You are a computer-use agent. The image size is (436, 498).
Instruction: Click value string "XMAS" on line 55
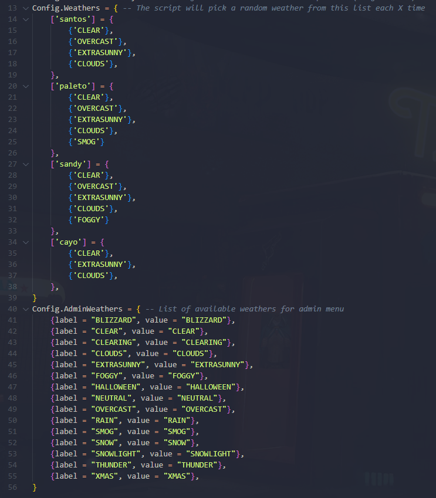pyautogui.click(x=177, y=476)
